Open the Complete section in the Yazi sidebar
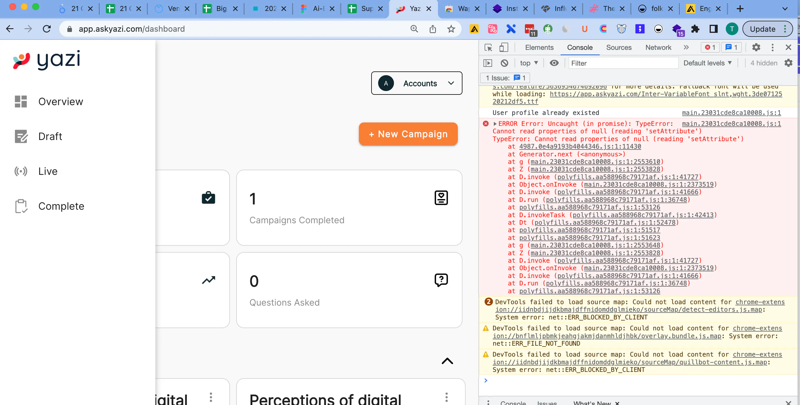 (61, 206)
